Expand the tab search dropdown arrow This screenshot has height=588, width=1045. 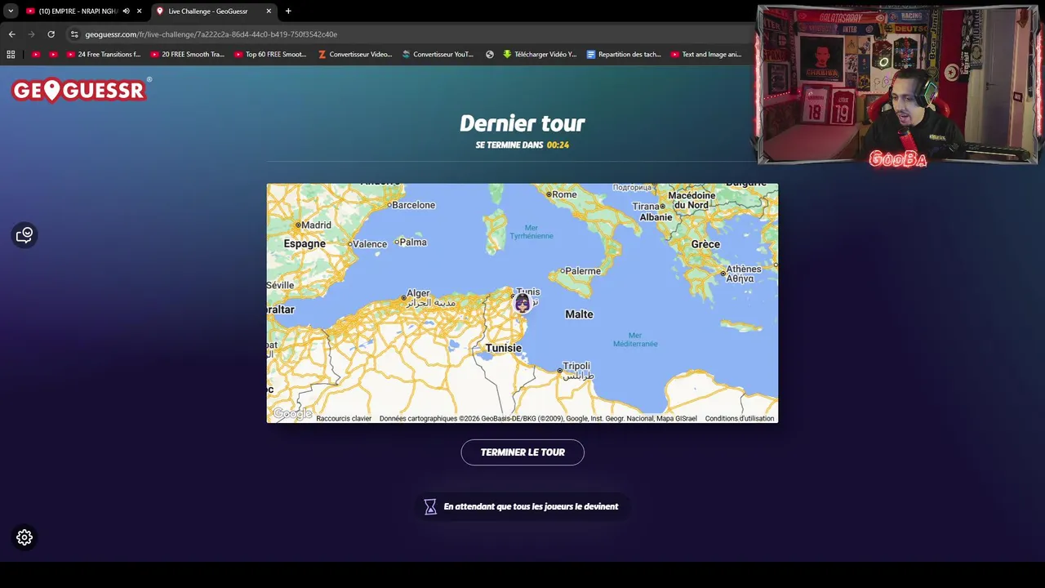(11, 11)
